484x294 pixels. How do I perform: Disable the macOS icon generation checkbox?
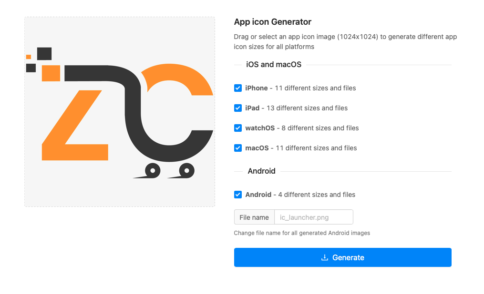[237, 148]
